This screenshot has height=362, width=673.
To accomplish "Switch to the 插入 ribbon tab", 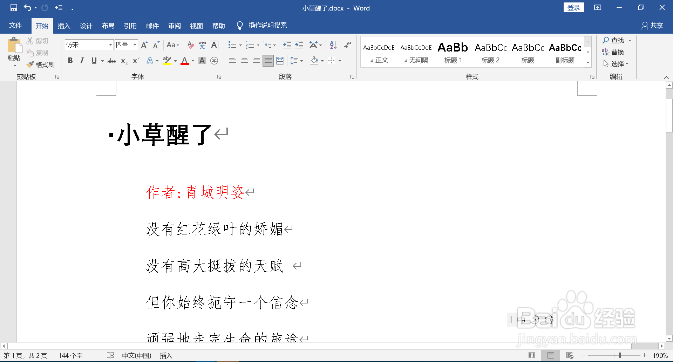I will coord(64,25).
